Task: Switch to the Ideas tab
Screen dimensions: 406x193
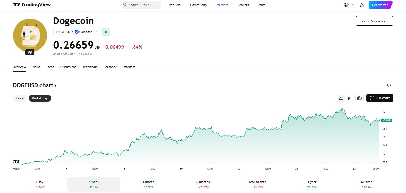Action: (x=50, y=67)
